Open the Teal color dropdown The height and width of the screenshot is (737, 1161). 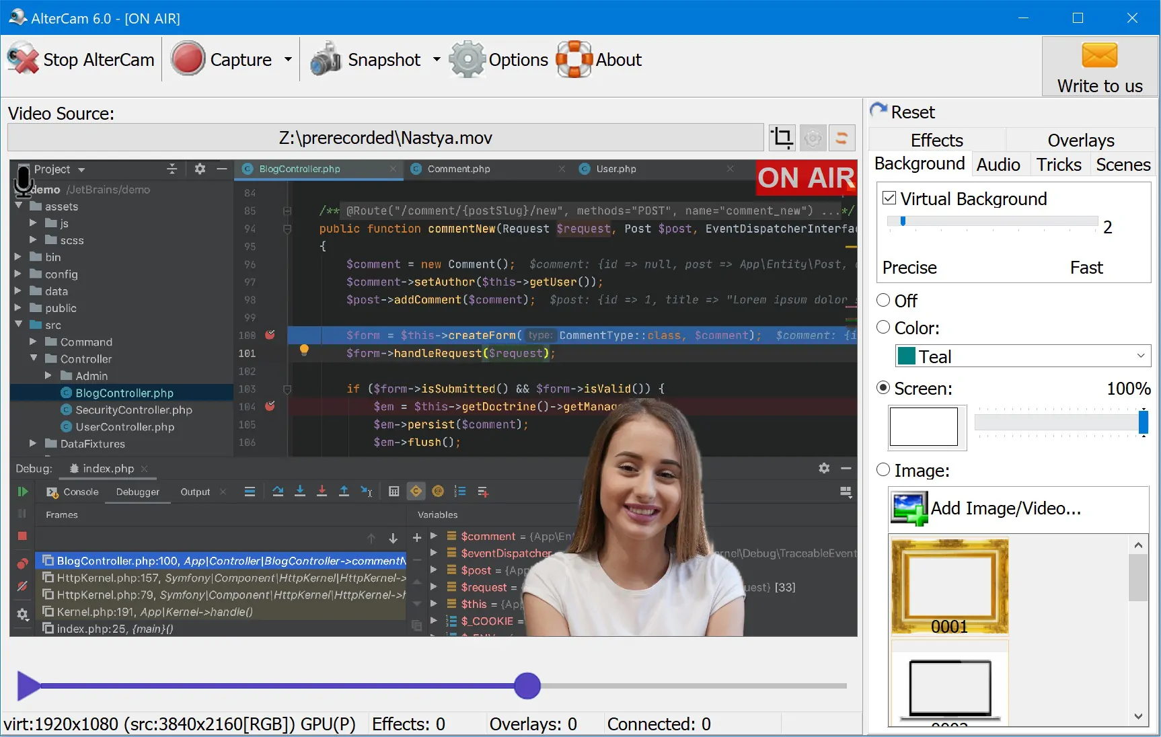point(1022,356)
